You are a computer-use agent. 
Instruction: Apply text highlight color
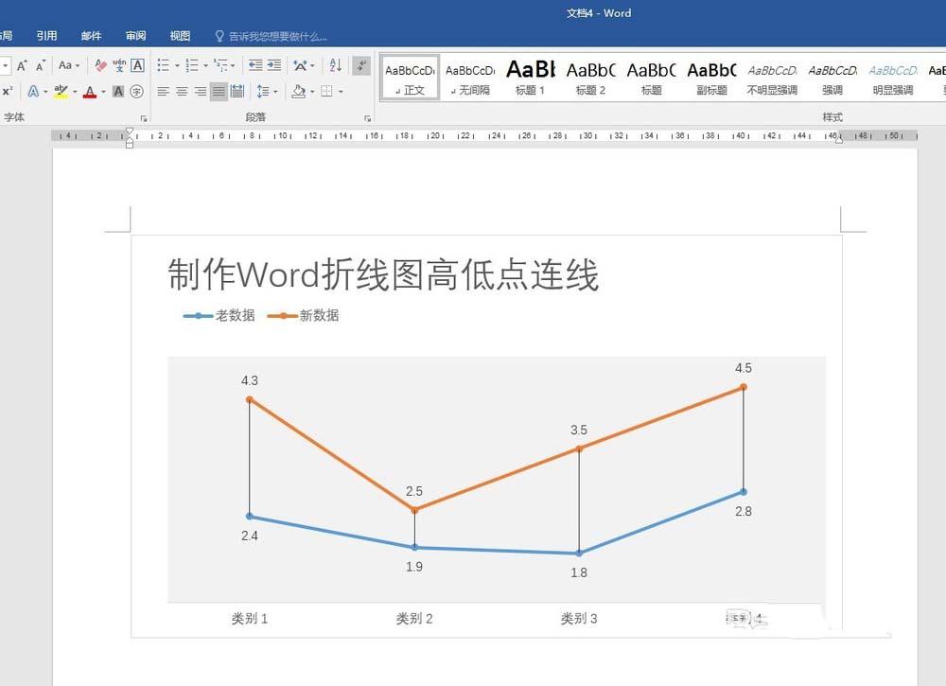(x=61, y=91)
